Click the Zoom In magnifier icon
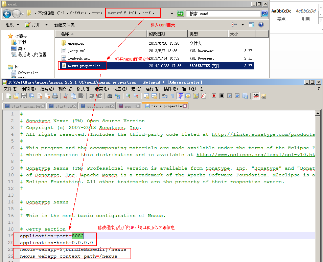 pyautogui.click(x=128, y=96)
